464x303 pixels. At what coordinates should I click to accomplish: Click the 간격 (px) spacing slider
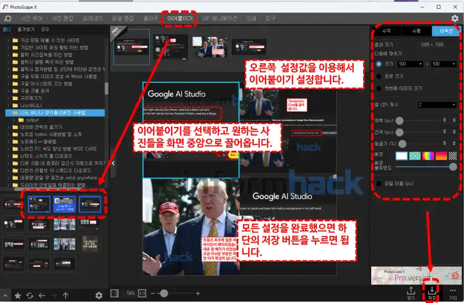417,132
